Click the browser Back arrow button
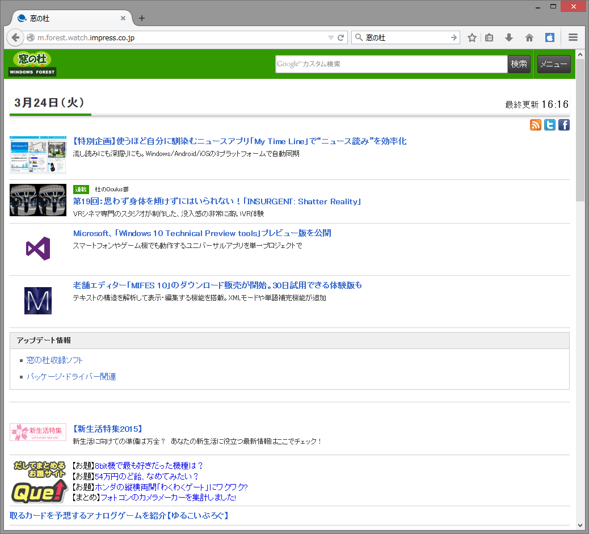 tap(15, 37)
